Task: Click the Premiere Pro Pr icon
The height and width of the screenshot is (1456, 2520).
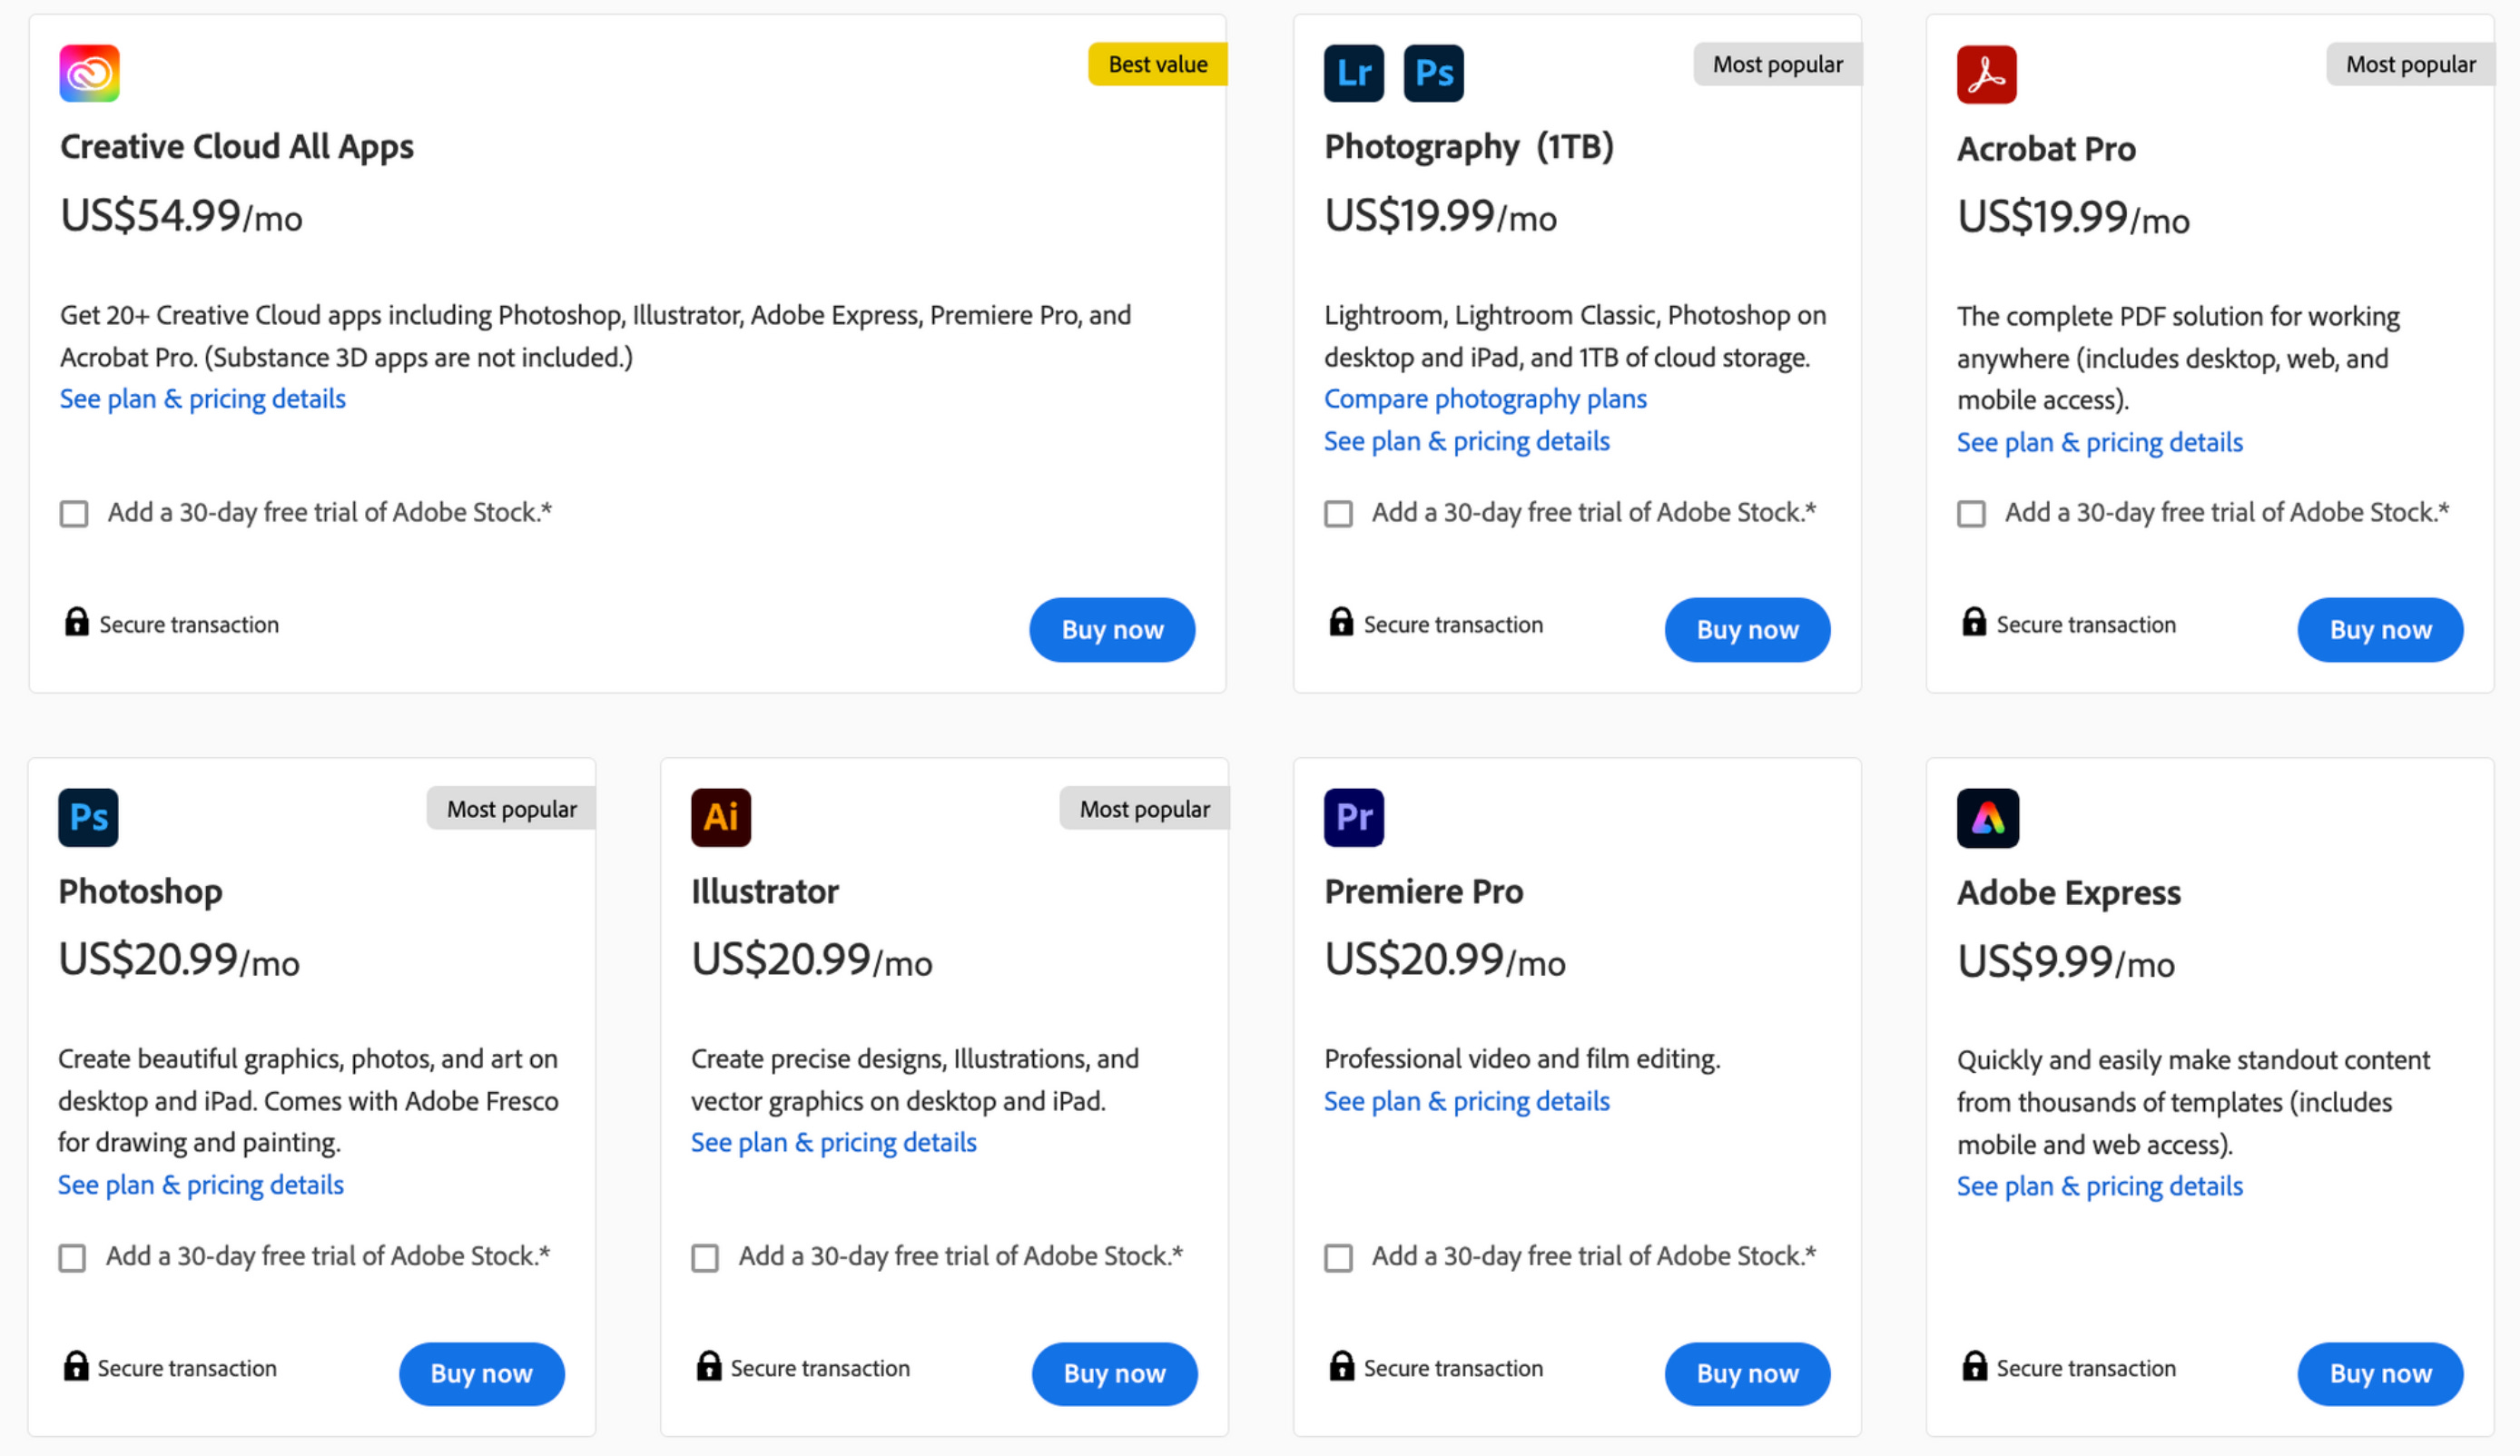Action: [x=1353, y=817]
